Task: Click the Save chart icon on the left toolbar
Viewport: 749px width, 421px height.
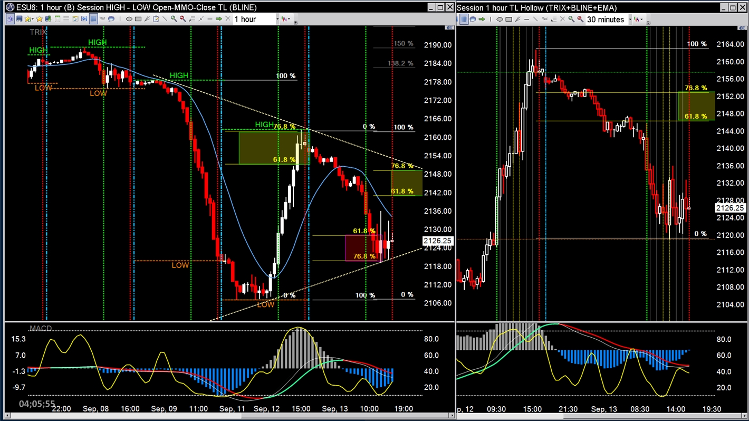Action: point(18,19)
